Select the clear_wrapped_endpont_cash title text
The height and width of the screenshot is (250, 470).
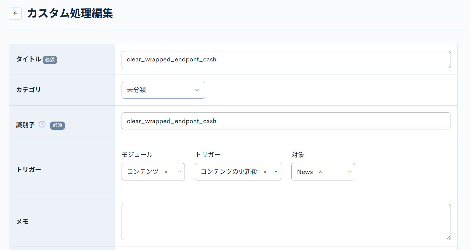(x=171, y=59)
